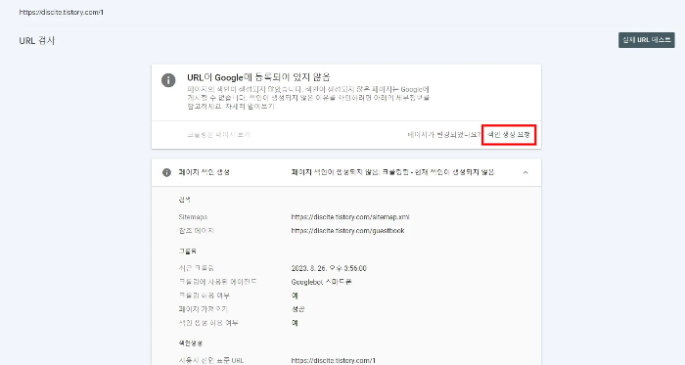Click '예' in the 크롤링 허용 여부 row
685x365 pixels.
pos(295,296)
